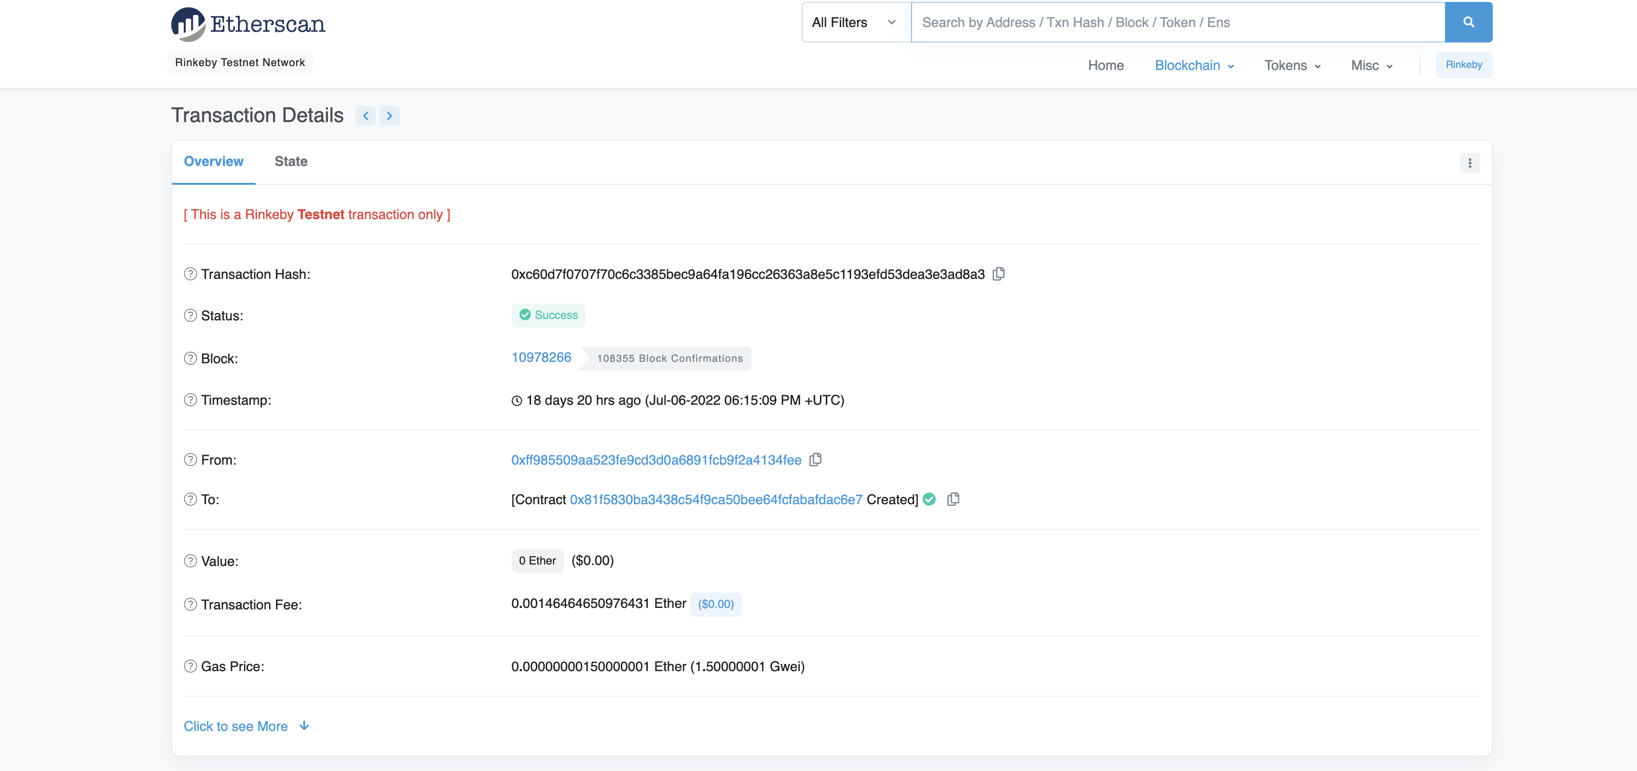1637x771 pixels.
Task: Click the ($0.00) transaction fee badge
Action: (x=716, y=604)
